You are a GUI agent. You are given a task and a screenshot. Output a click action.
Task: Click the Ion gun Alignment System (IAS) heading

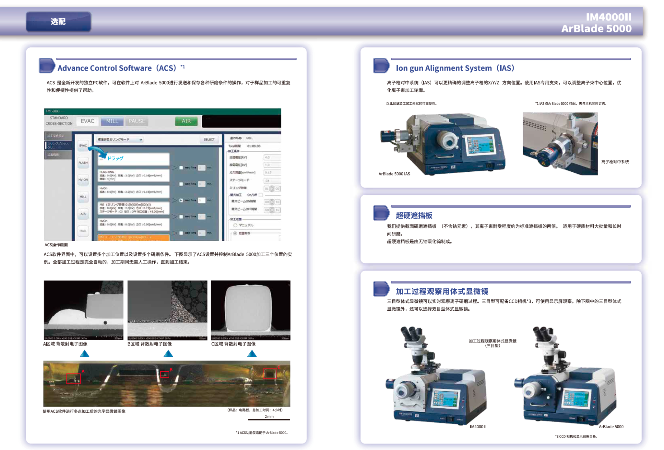455,68
